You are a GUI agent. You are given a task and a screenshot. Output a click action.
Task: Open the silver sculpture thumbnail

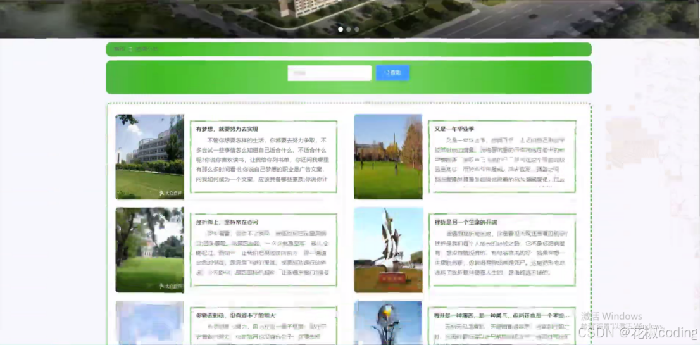[x=388, y=250]
